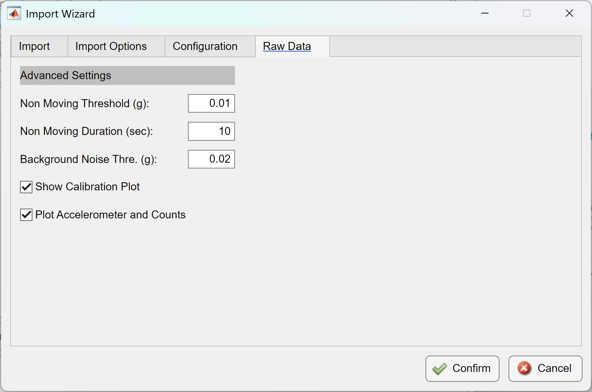The width and height of the screenshot is (592, 392).
Task: Switch to the Import tab
Action: point(35,46)
